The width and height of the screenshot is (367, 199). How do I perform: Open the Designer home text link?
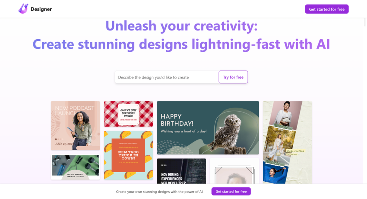(41, 9)
